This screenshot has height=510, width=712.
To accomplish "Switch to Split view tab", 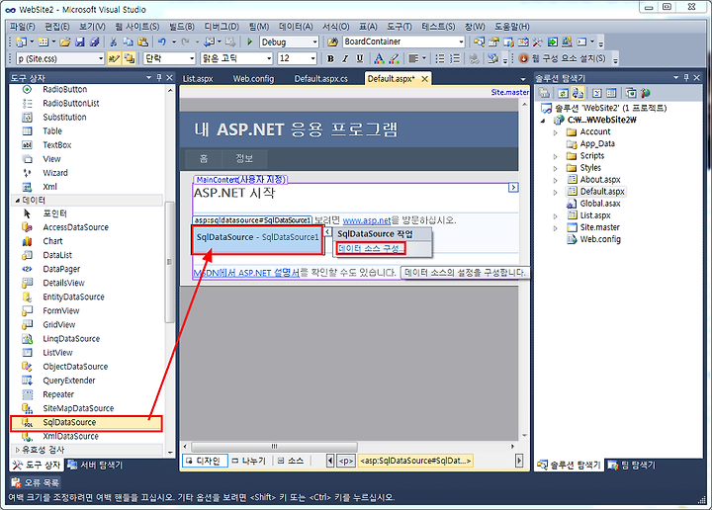I will click(x=249, y=461).
